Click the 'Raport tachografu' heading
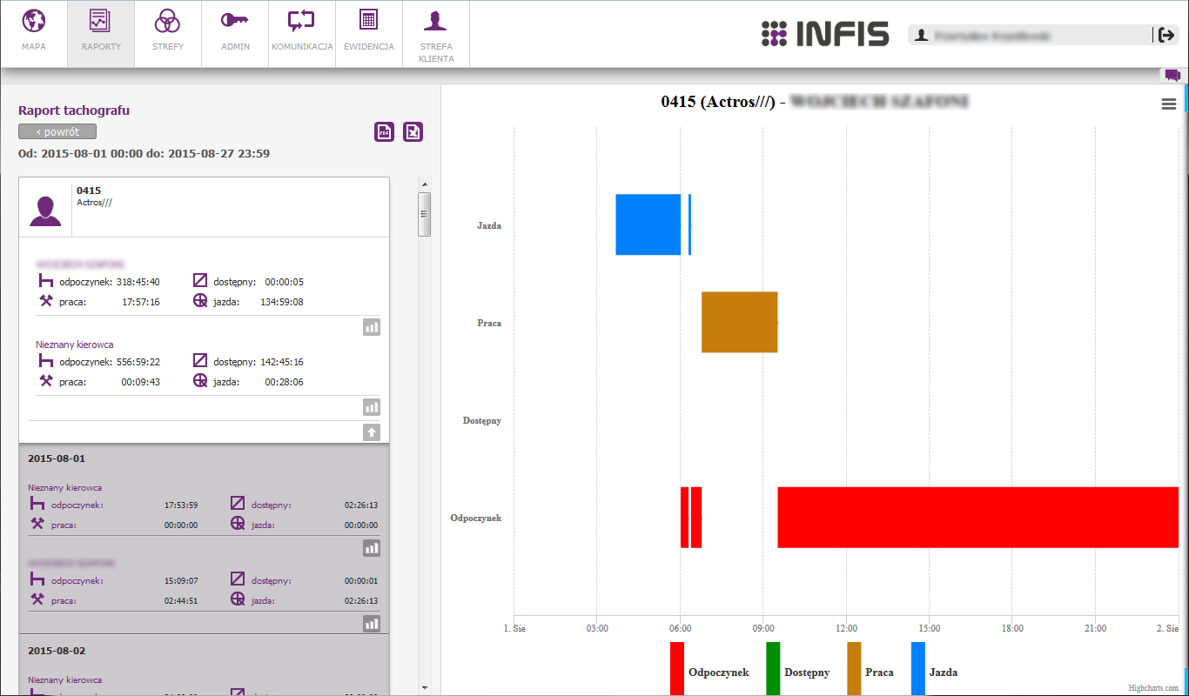This screenshot has height=696, width=1189. [74, 110]
